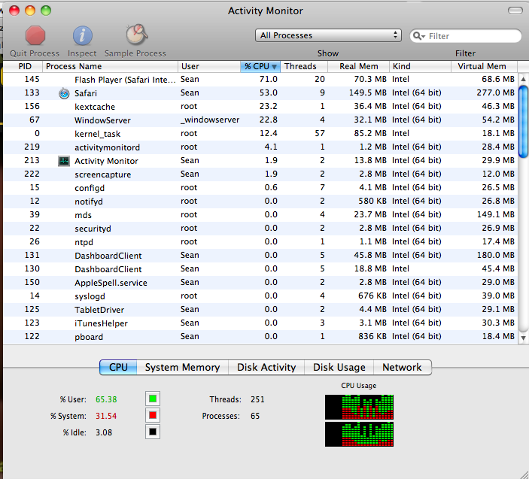Select DashboardClient row with PID 130
This screenshot has height=479, width=529.
[260, 269]
